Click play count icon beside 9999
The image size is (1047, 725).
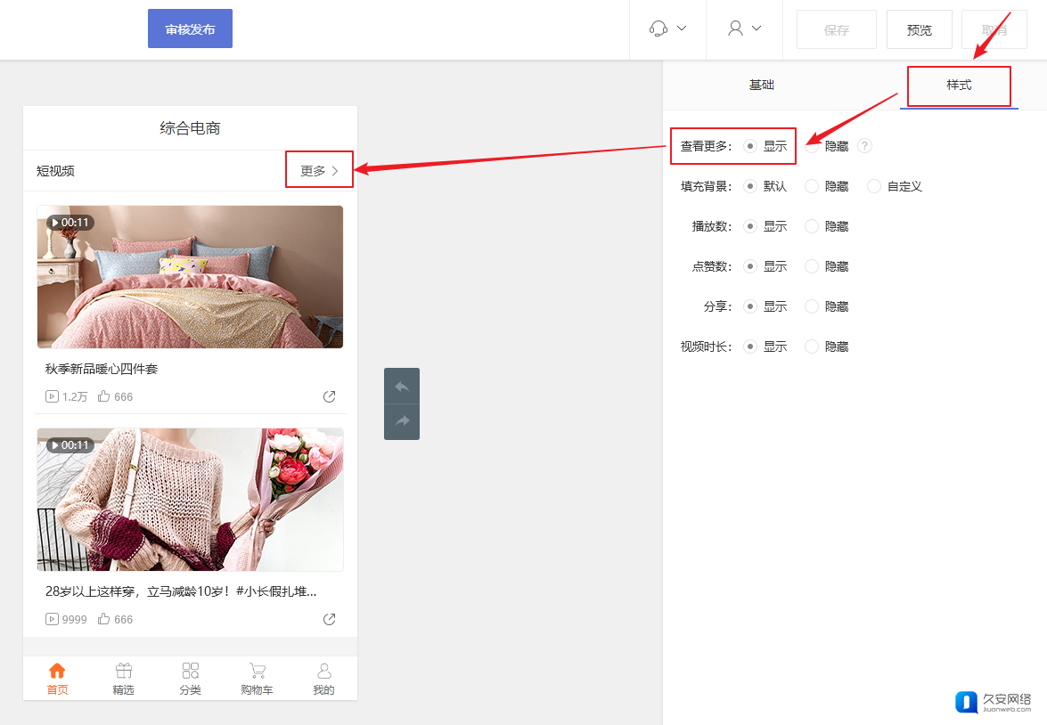[52, 620]
